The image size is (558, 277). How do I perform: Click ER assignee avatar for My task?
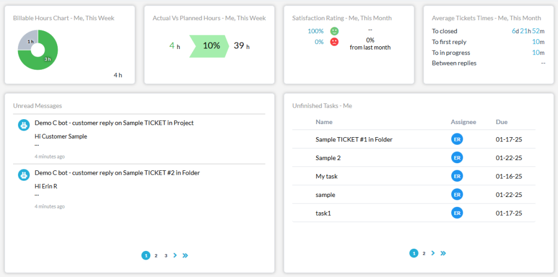coord(457,176)
